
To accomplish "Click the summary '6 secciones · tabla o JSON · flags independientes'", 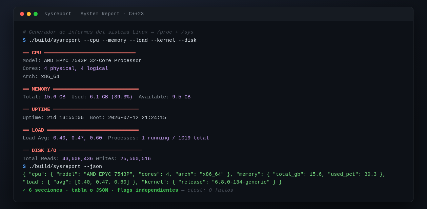I will click(x=103, y=190).
